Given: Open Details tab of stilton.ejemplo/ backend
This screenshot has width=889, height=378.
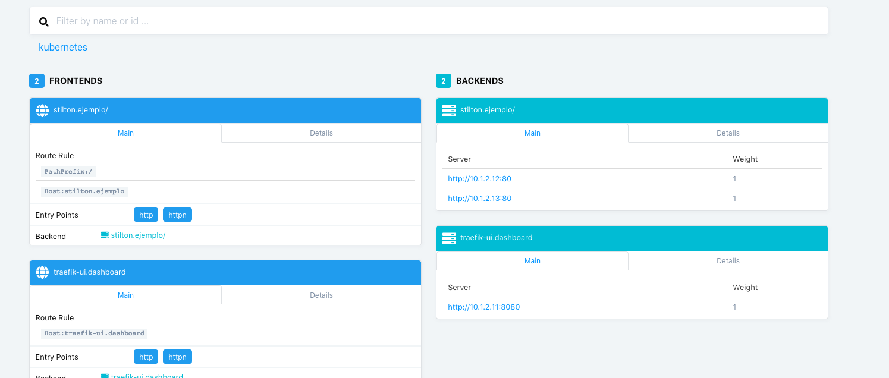Looking at the screenshot, I should pyautogui.click(x=728, y=133).
